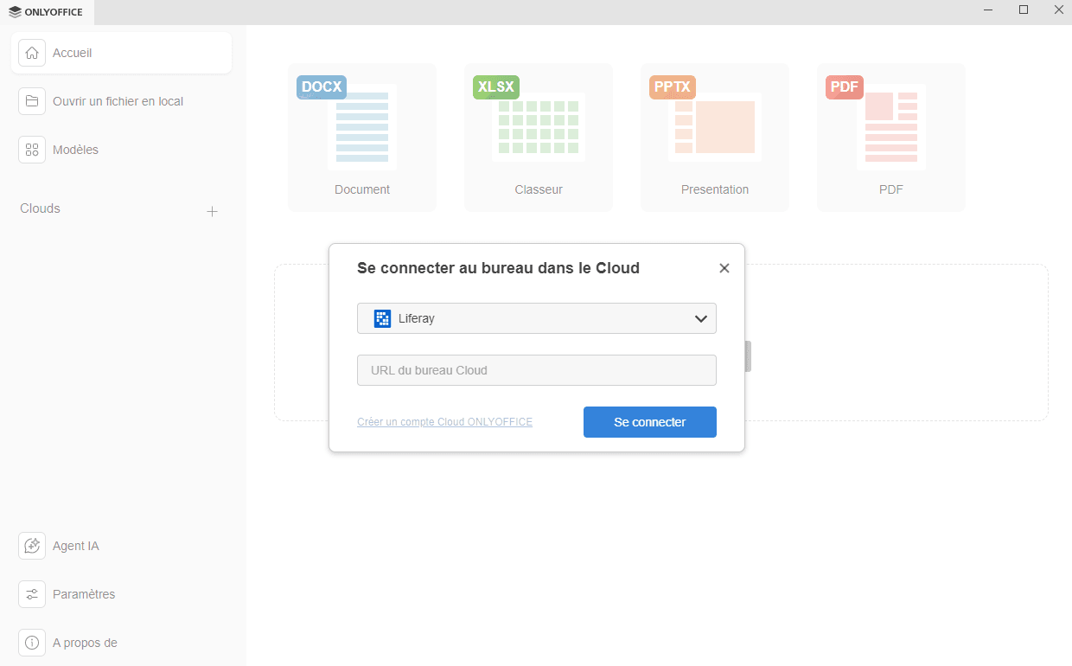Click the ONLYOFFICE logo
This screenshot has height=666, width=1072.
coord(46,12)
